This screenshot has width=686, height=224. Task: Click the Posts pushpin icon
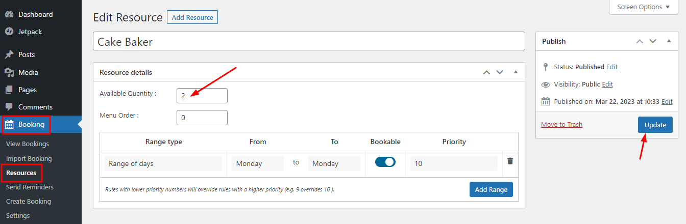click(9, 54)
